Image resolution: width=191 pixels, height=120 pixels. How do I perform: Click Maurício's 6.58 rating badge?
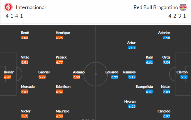tap(59, 116)
